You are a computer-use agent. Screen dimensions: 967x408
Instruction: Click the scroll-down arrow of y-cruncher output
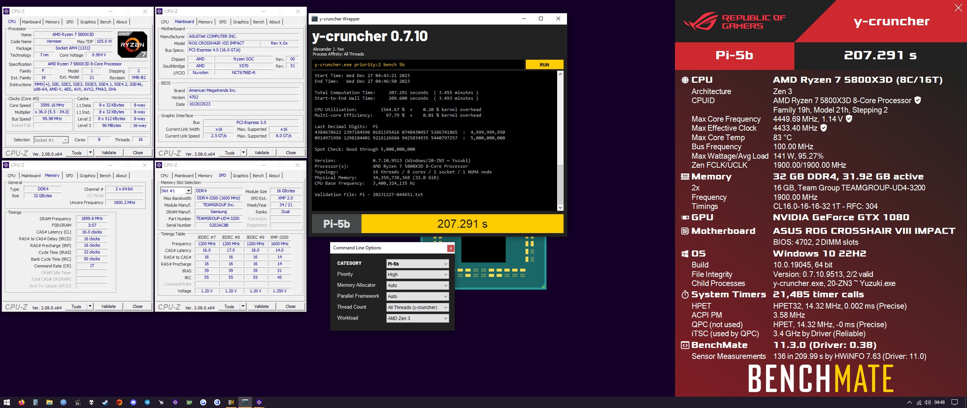[560, 207]
